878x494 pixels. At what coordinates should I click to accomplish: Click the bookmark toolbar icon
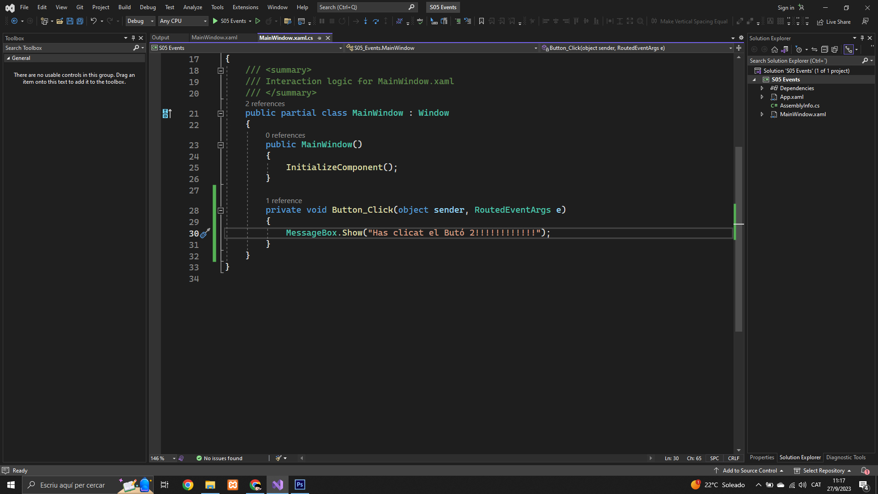481,21
